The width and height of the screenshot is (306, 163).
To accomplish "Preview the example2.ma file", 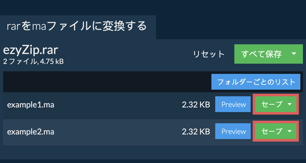I will click(x=233, y=131).
